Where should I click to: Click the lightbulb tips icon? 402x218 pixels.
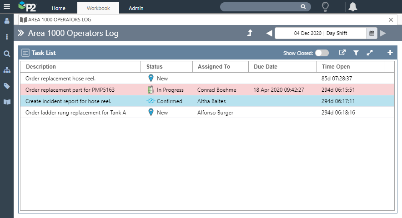tap(325, 7)
